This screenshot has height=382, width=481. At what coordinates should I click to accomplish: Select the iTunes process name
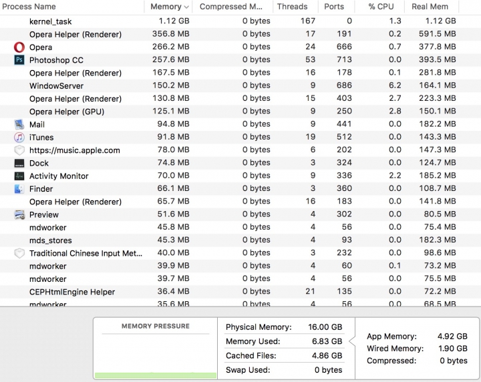point(41,138)
